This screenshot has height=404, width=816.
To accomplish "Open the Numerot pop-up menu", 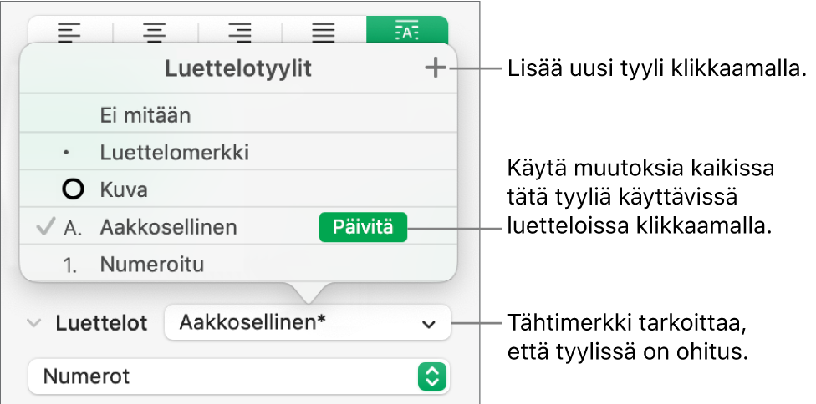I will coord(238,376).
